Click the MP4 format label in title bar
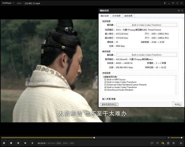 (19, 3)
